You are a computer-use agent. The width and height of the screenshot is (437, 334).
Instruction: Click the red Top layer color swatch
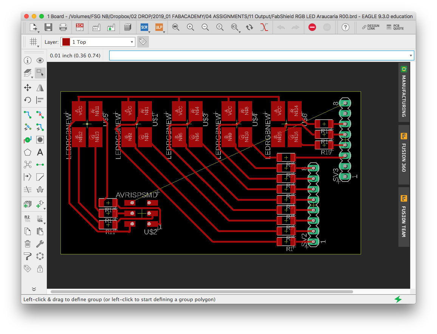tap(66, 42)
